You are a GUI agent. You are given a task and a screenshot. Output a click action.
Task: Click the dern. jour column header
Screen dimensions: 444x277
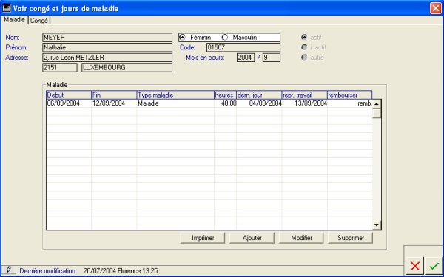coord(259,95)
